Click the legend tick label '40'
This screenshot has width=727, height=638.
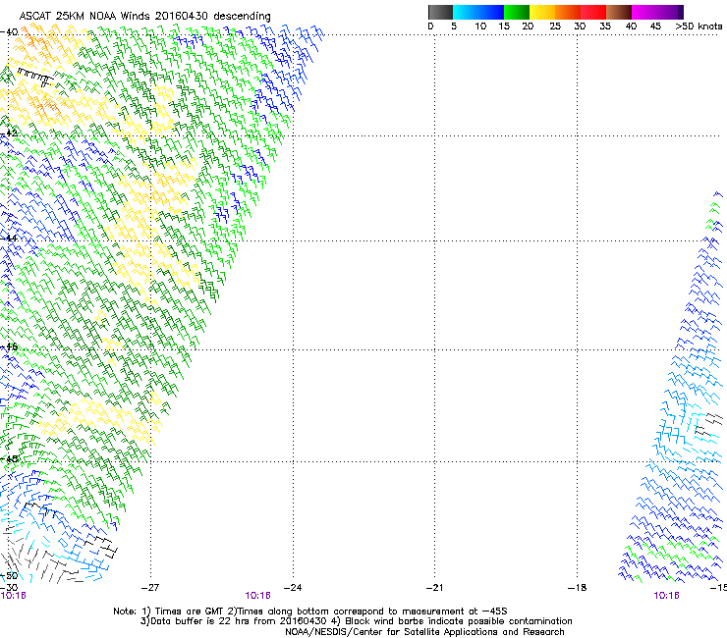pyautogui.click(x=631, y=27)
